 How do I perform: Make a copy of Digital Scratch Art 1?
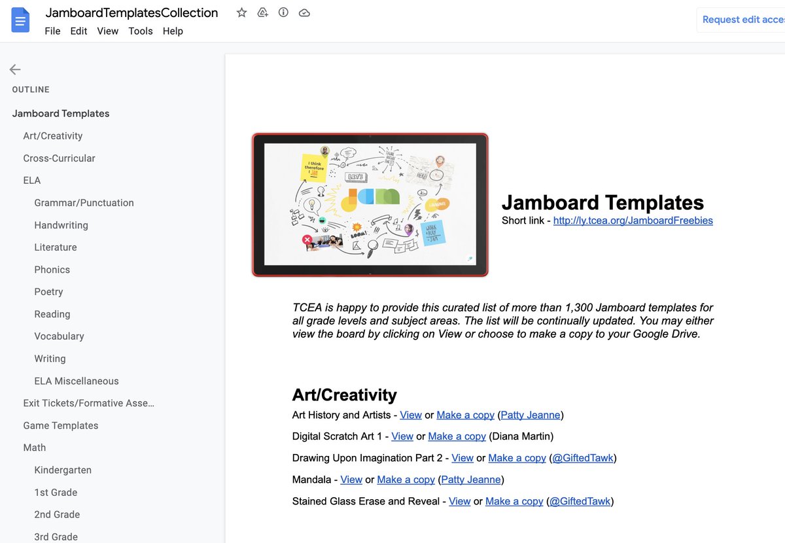[x=457, y=436]
